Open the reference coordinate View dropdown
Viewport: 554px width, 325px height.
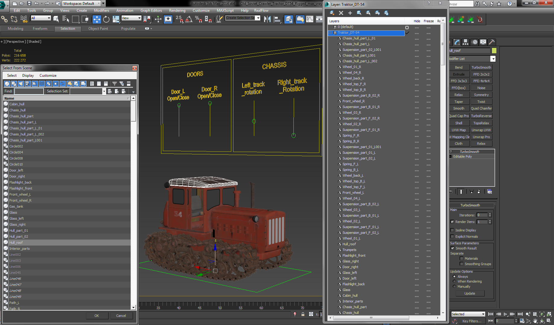[x=131, y=18]
